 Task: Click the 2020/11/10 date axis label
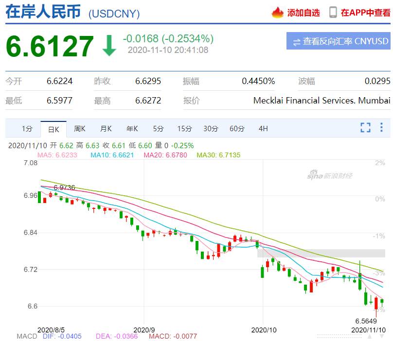369,330
